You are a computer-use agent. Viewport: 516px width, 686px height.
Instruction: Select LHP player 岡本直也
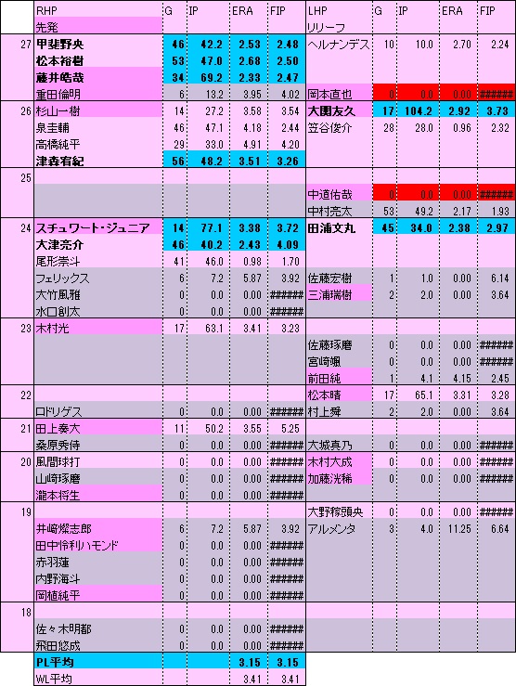coord(339,94)
